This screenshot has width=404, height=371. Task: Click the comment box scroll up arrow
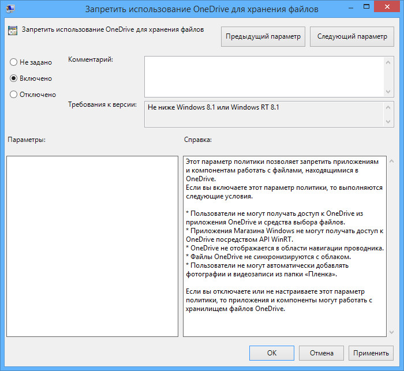pos(388,62)
